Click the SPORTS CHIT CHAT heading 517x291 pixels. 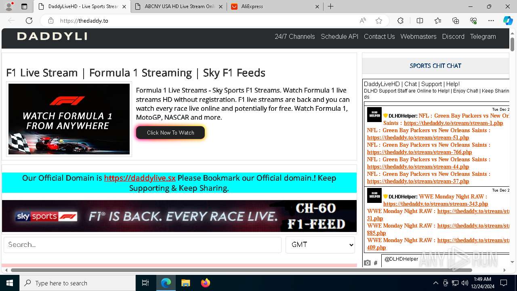[x=435, y=66]
